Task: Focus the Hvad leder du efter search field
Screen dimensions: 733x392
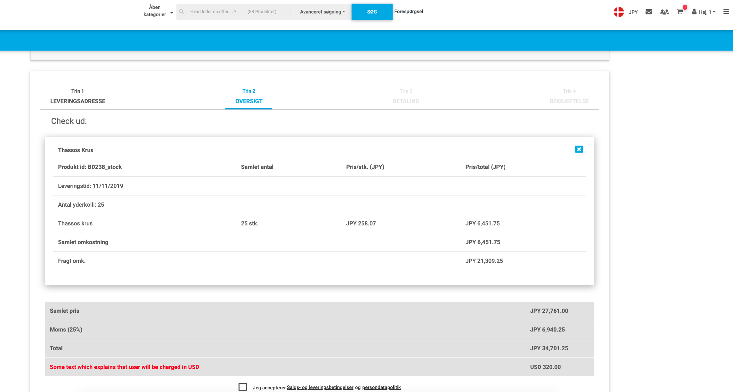Action: click(213, 12)
